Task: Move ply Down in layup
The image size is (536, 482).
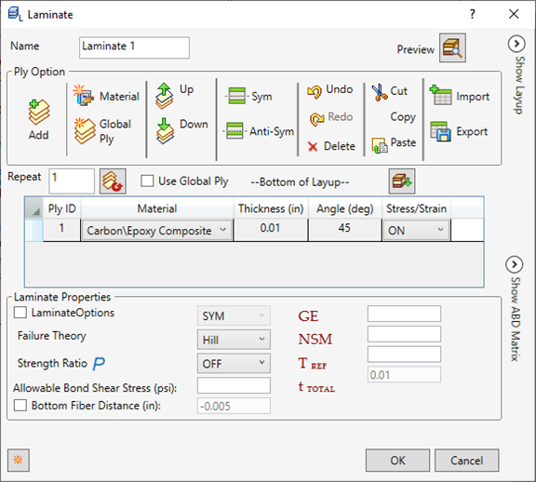Action: point(165,131)
